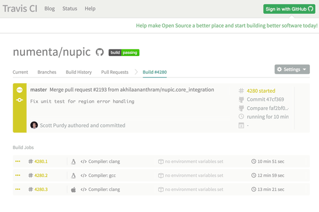
Task: Click environment box icon in job 4280.1
Action: pos(161,162)
